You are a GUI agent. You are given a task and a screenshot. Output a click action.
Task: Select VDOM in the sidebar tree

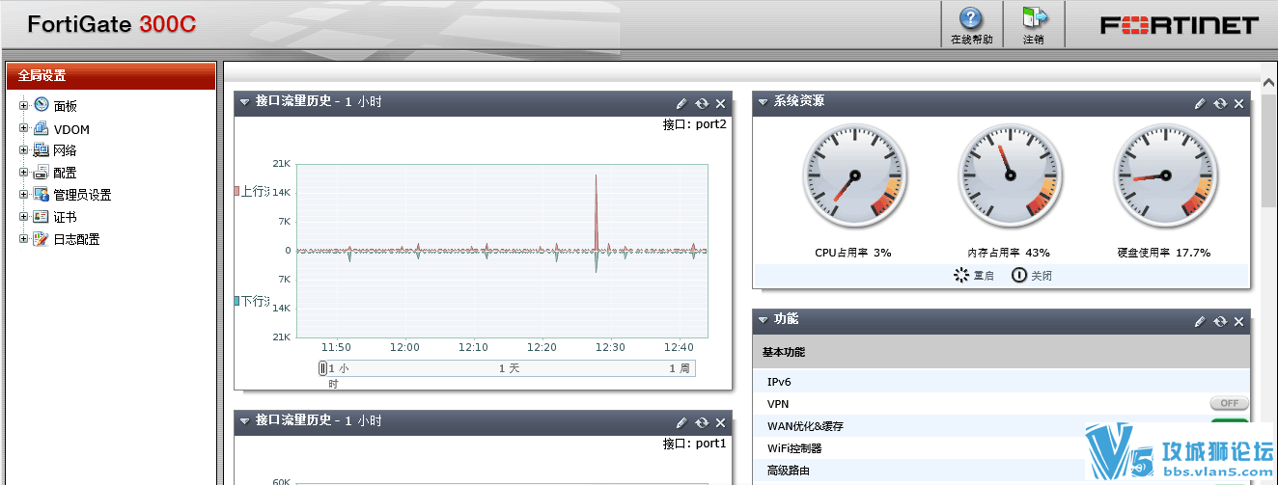pos(72,129)
